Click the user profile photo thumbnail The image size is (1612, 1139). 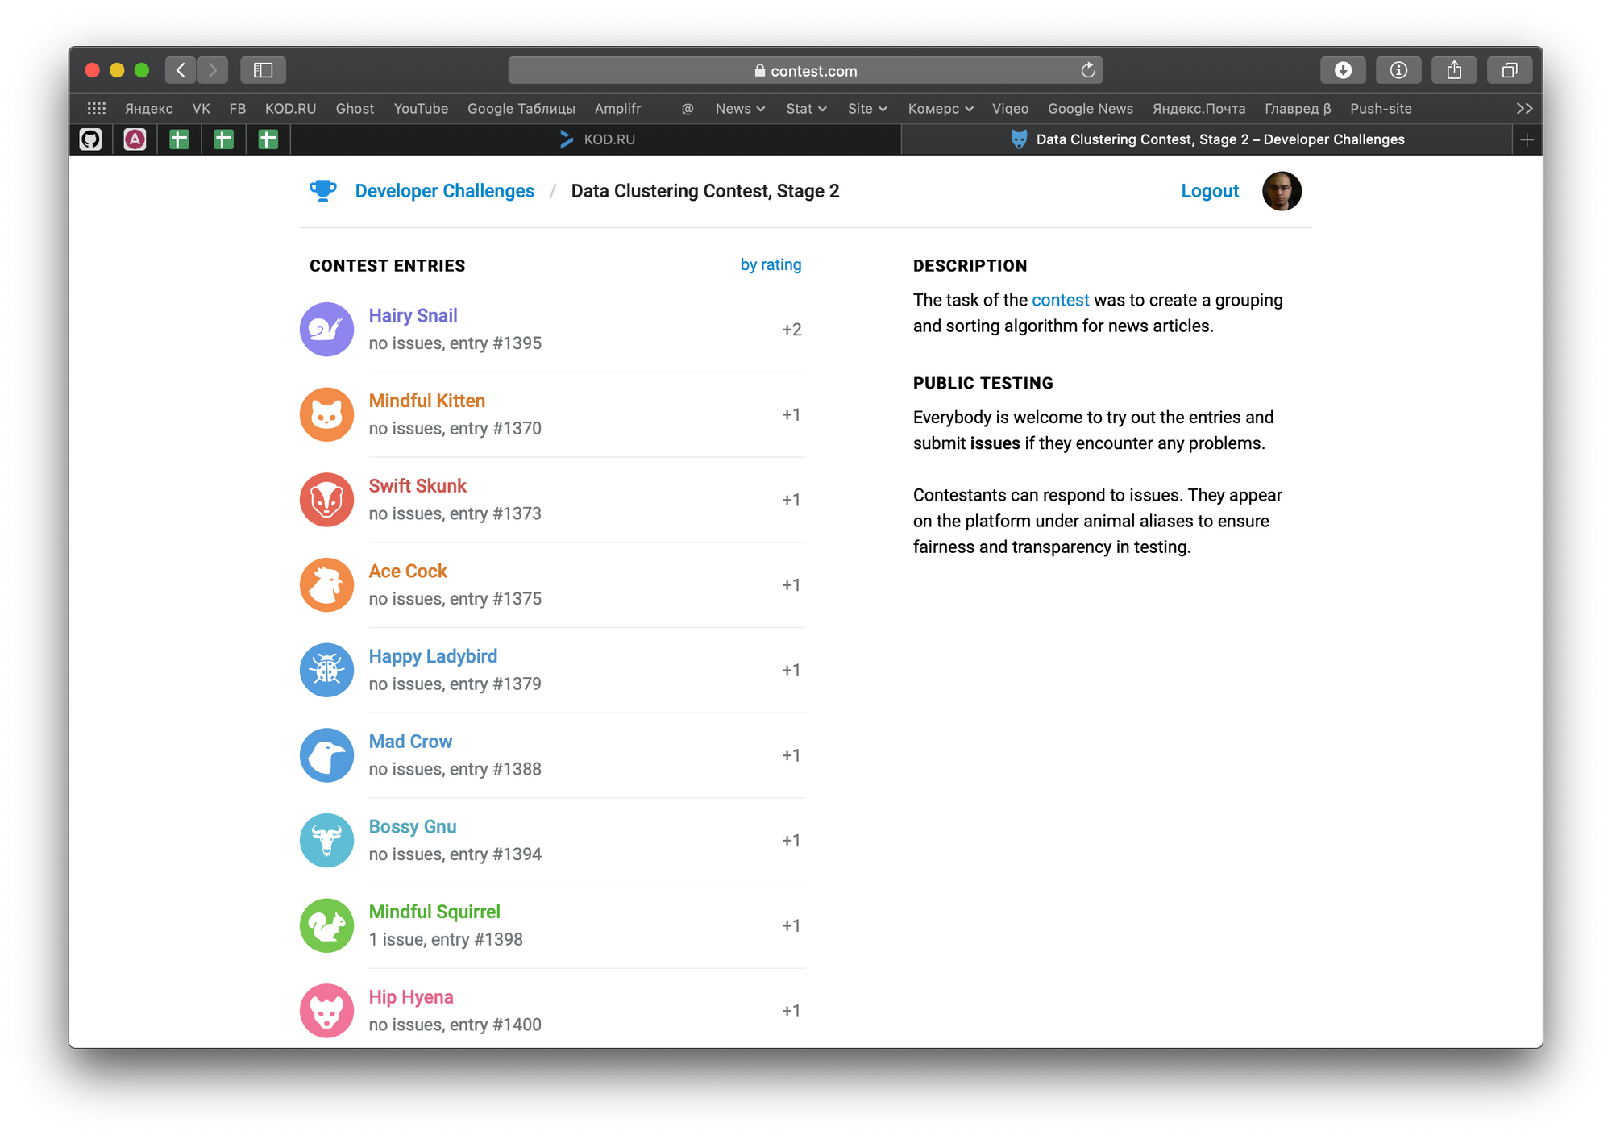click(x=1282, y=191)
